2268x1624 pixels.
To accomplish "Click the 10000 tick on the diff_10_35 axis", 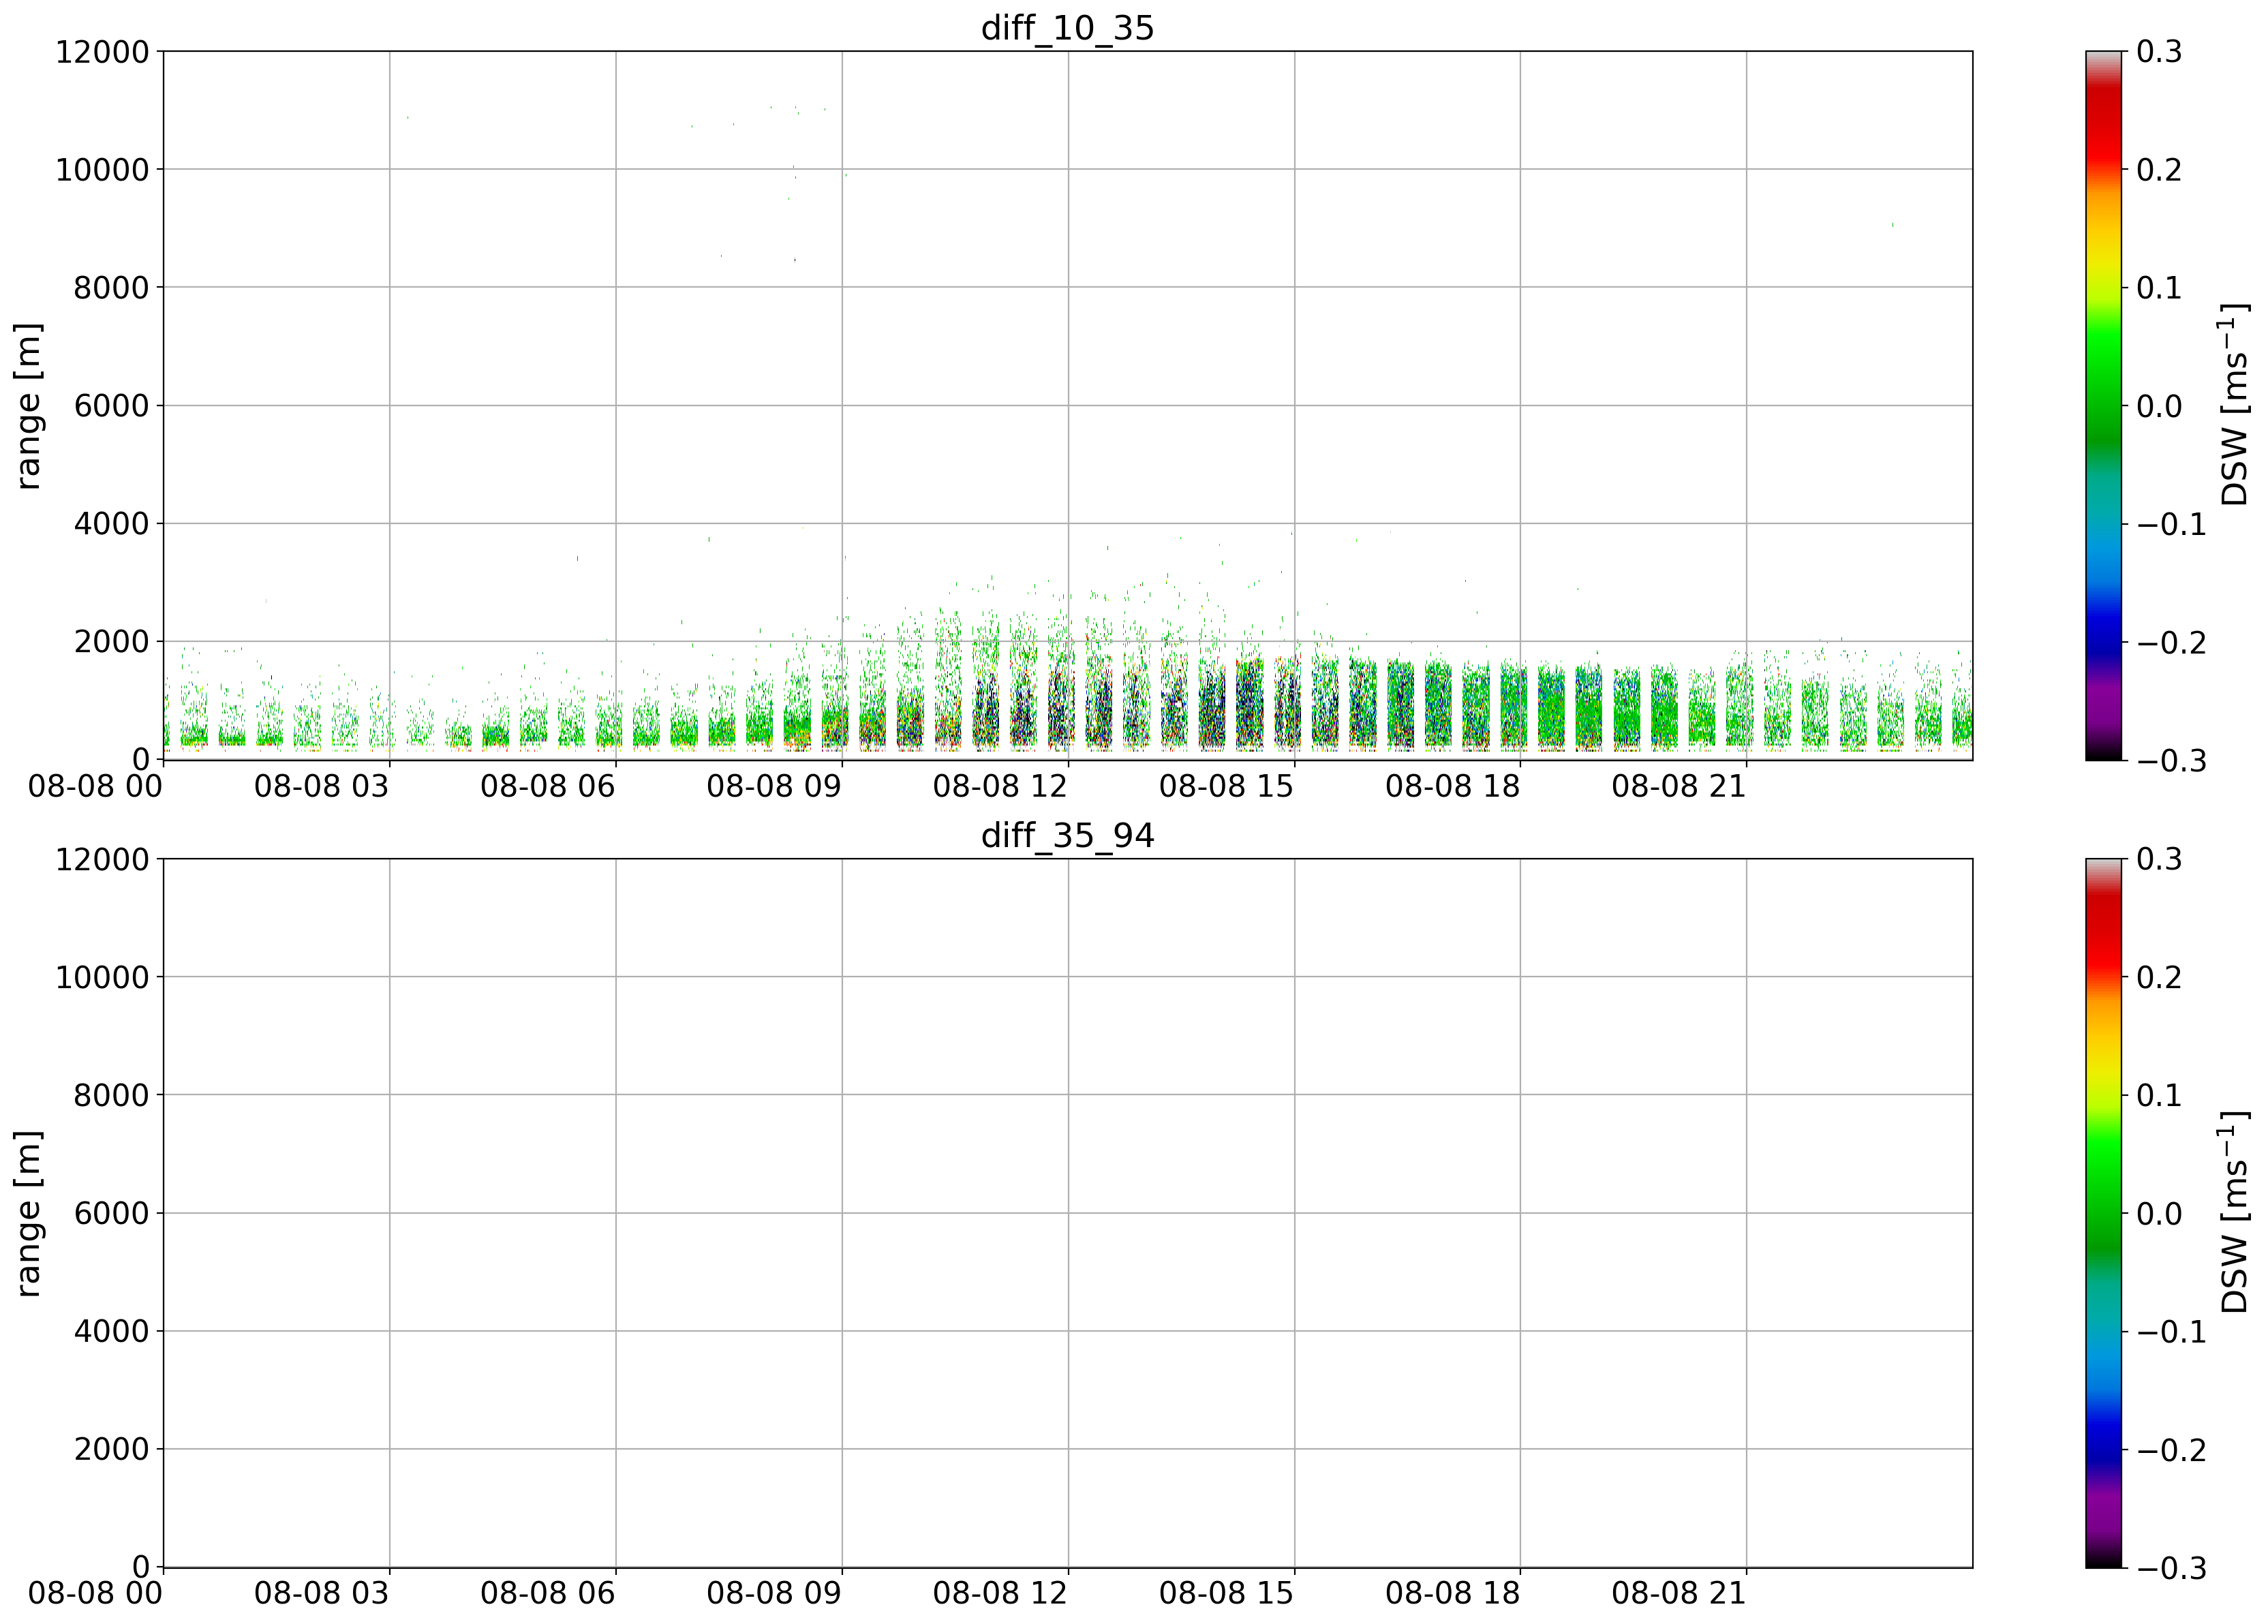I will coord(102,170).
